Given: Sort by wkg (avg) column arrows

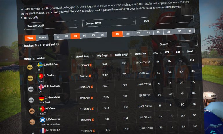Looking at the screenshot, I should [111, 55].
